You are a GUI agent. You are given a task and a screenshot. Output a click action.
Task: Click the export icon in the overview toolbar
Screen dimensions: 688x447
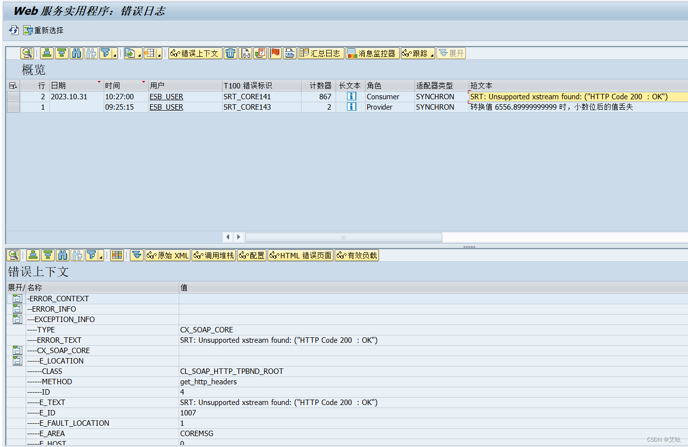(x=130, y=53)
